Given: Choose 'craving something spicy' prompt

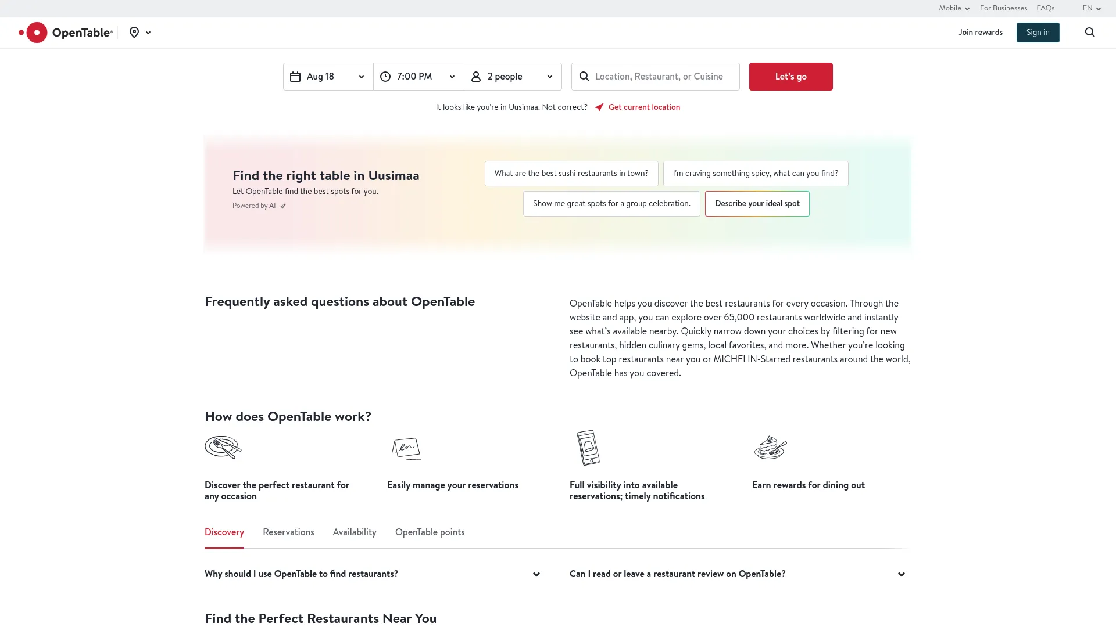Looking at the screenshot, I should tap(756, 174).
